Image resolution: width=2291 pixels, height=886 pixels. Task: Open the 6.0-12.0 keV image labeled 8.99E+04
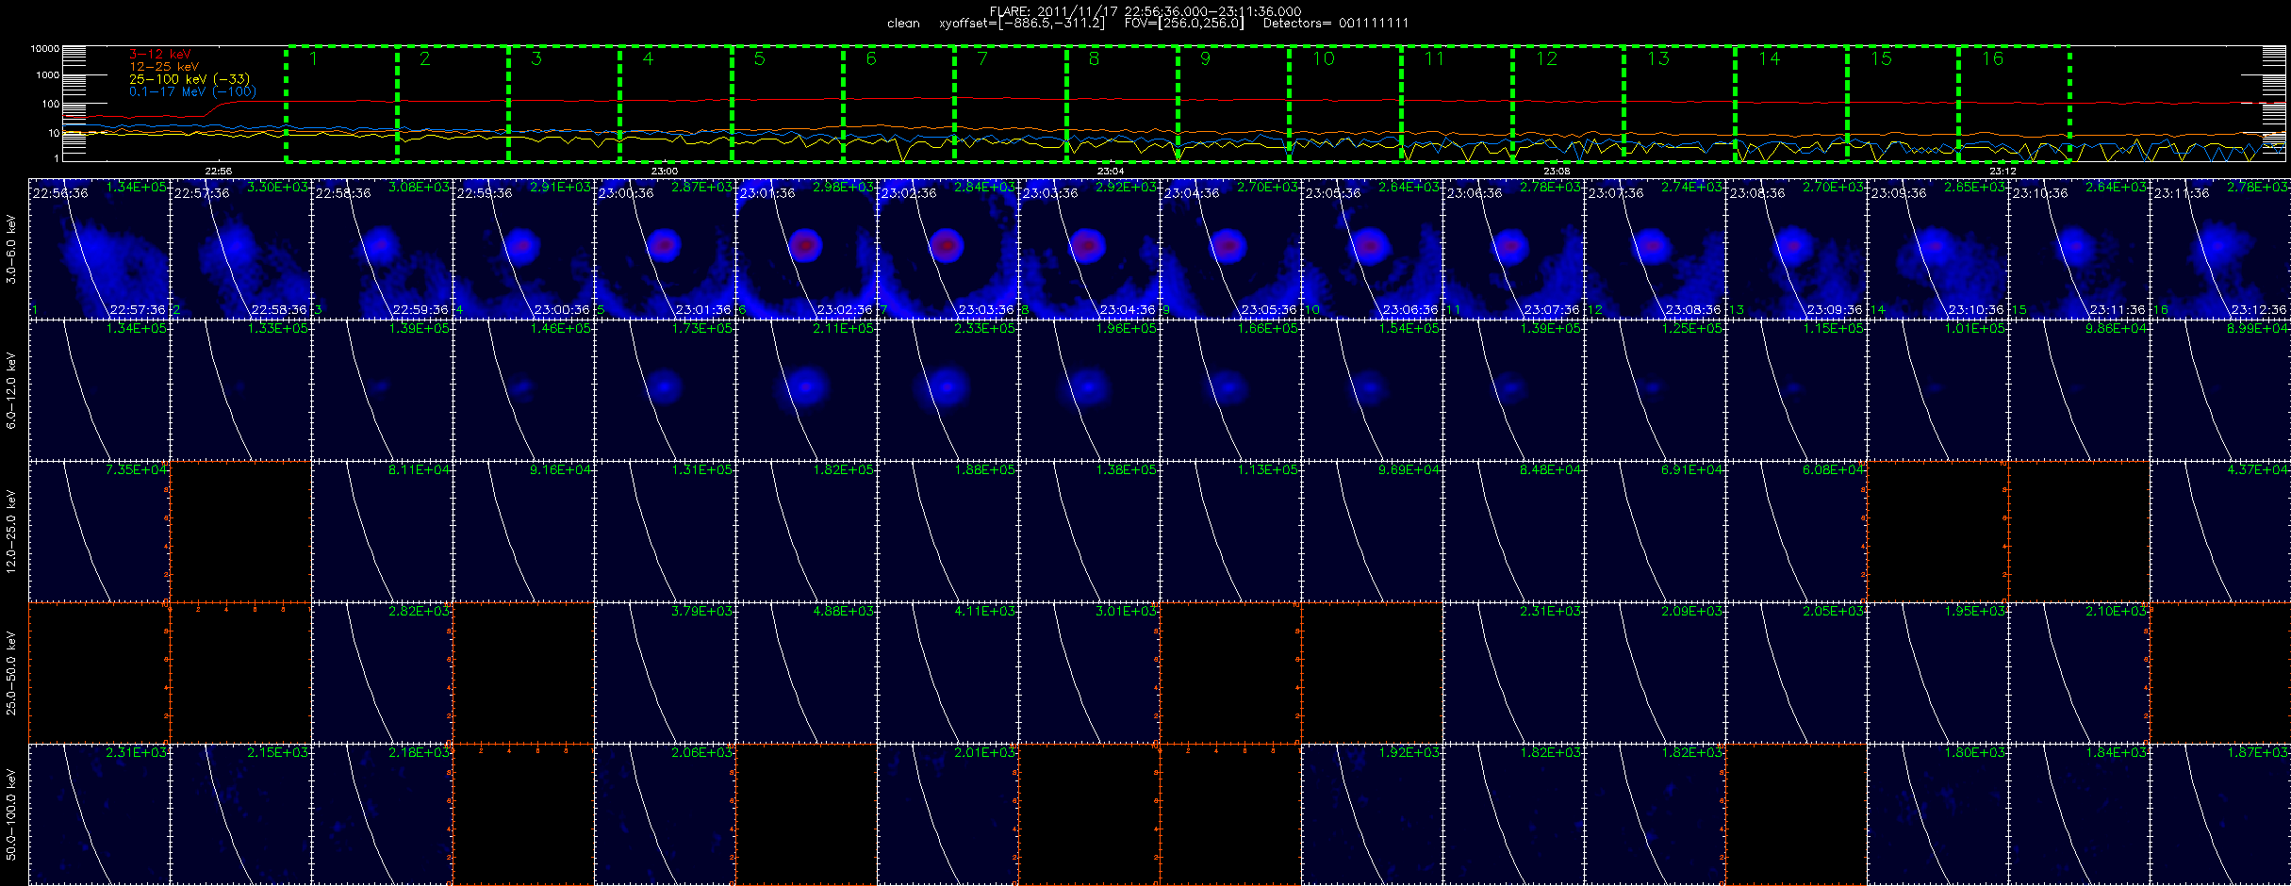(x=2220, y=390)
